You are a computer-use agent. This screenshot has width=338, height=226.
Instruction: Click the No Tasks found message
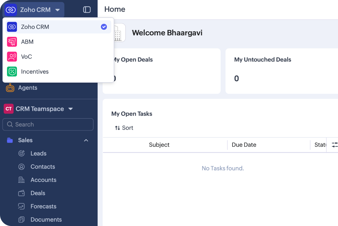point(223,168)
